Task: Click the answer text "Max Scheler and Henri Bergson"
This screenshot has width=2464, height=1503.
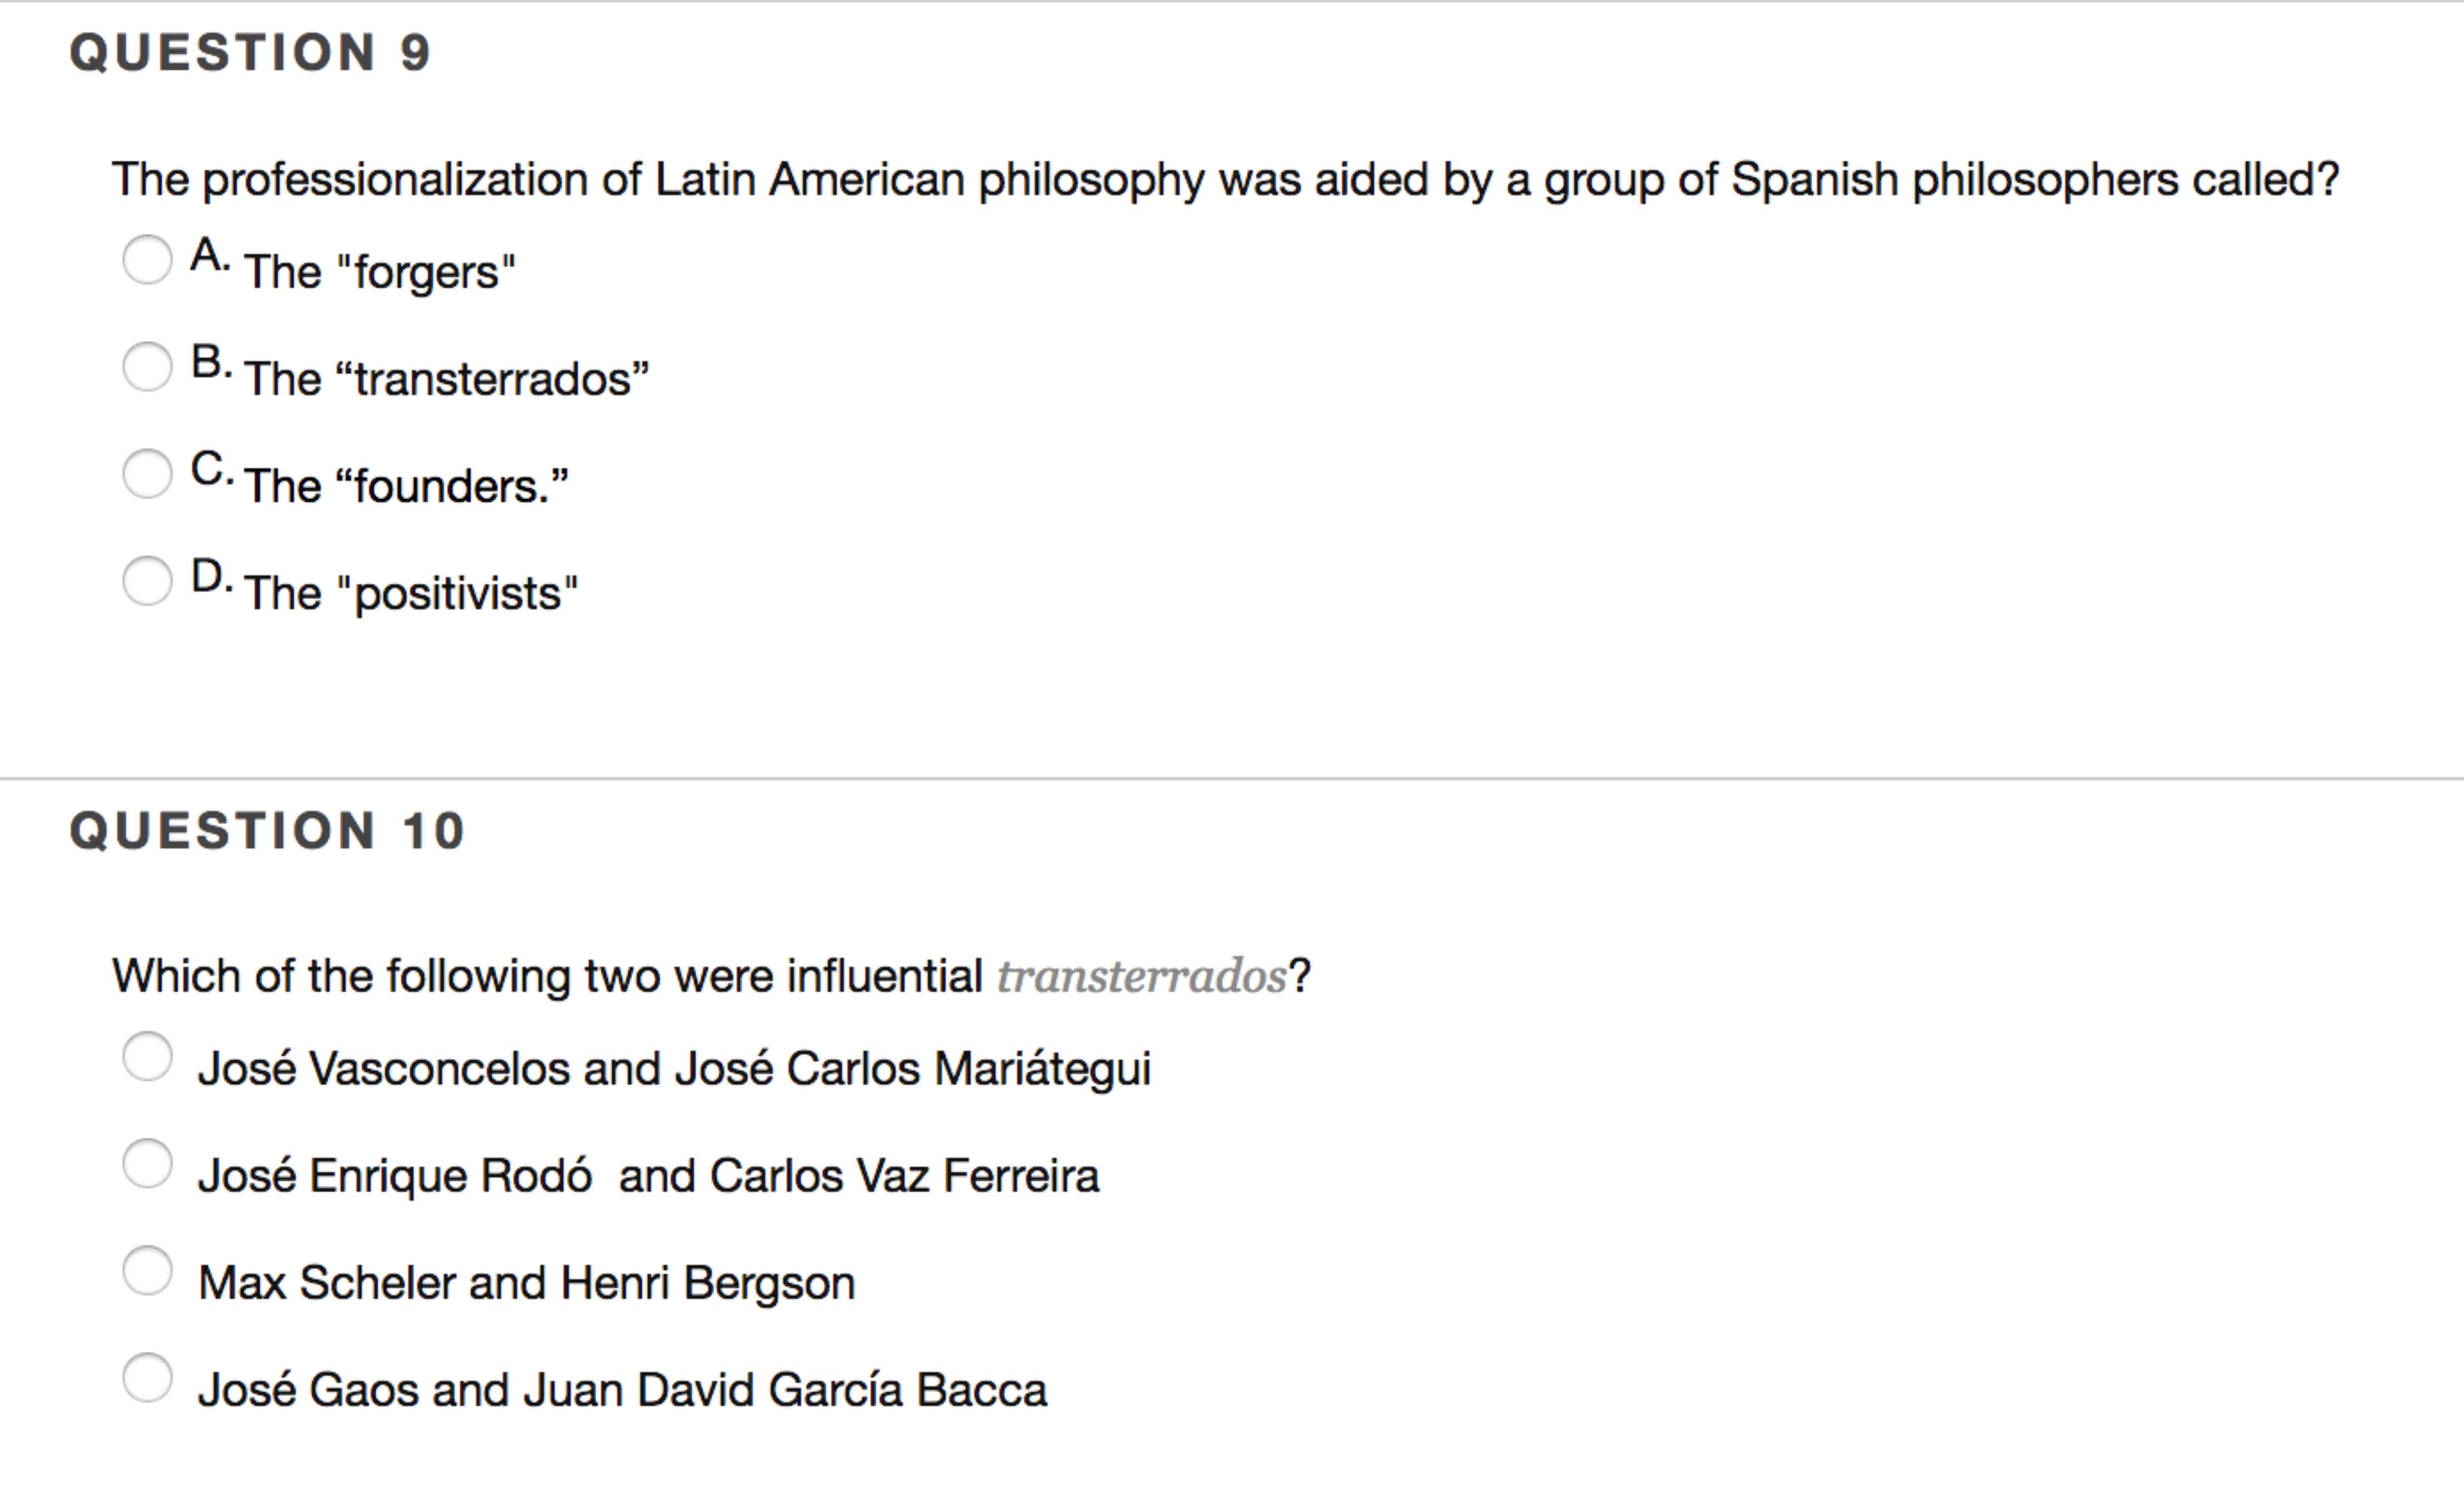Action: pos(527,1283)
